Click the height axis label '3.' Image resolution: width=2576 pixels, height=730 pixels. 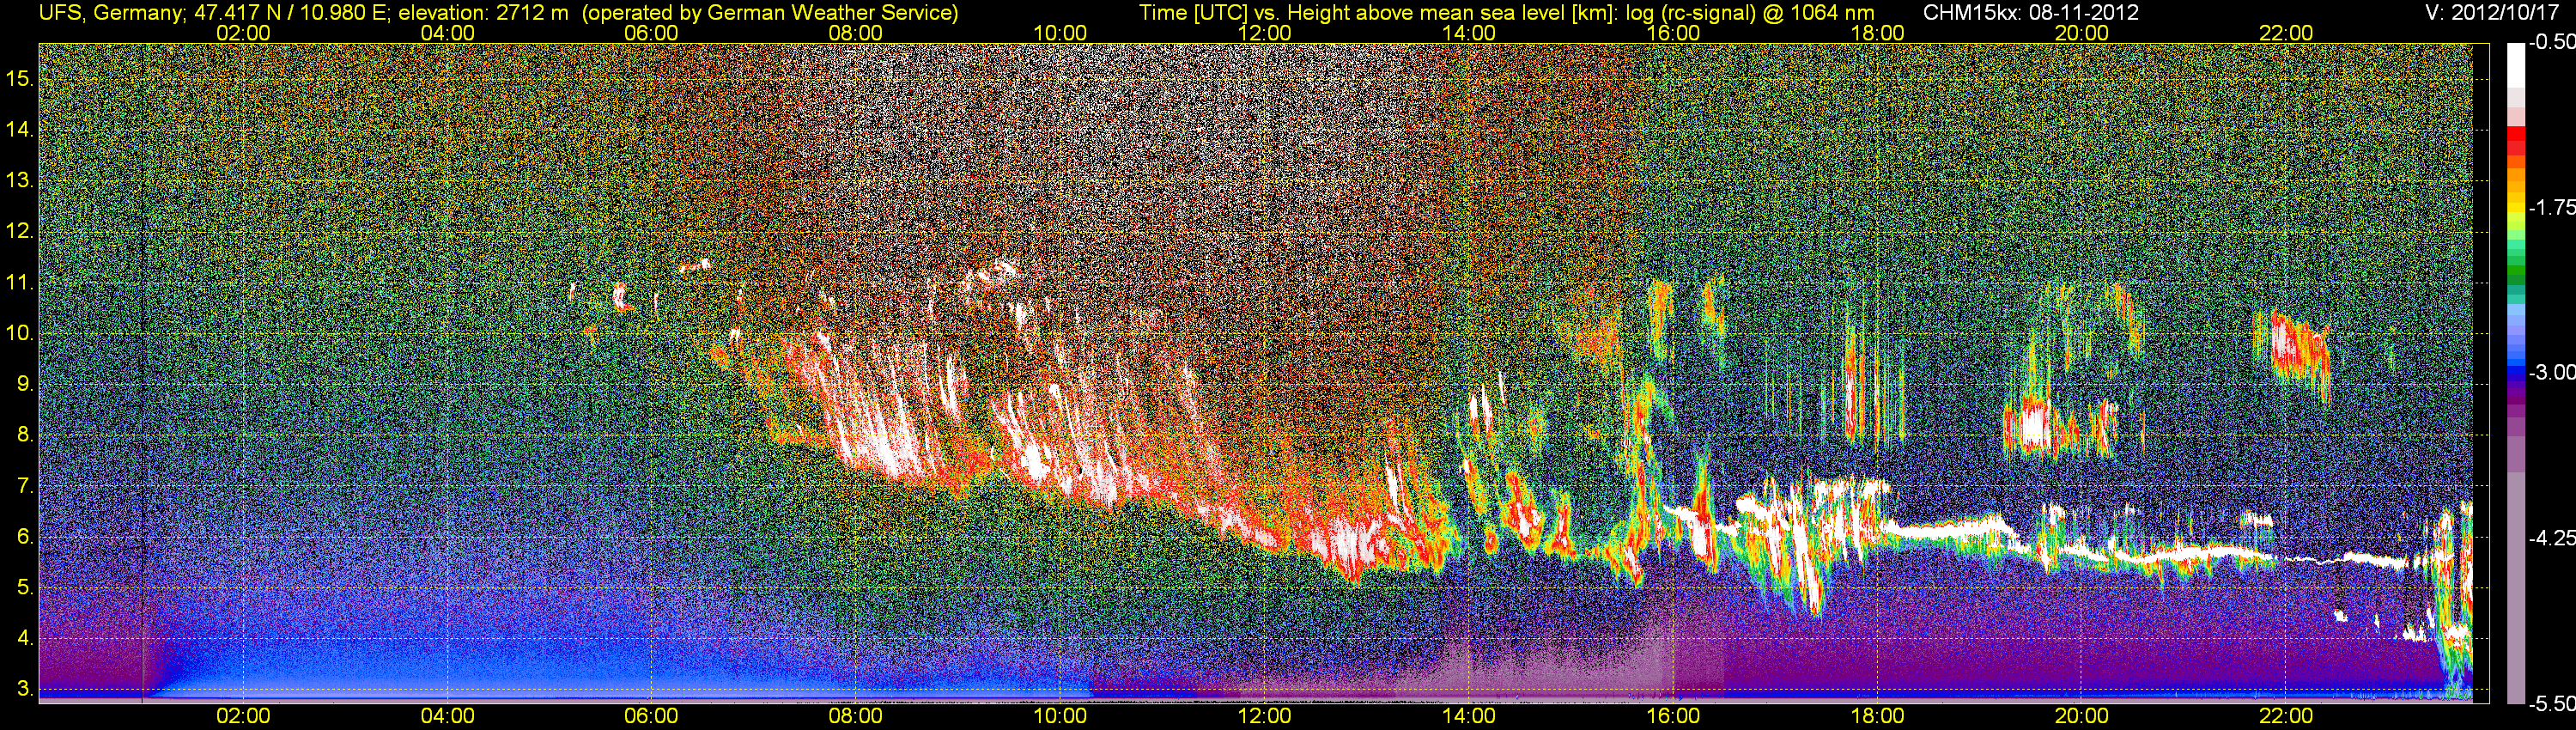click(25, 689)
